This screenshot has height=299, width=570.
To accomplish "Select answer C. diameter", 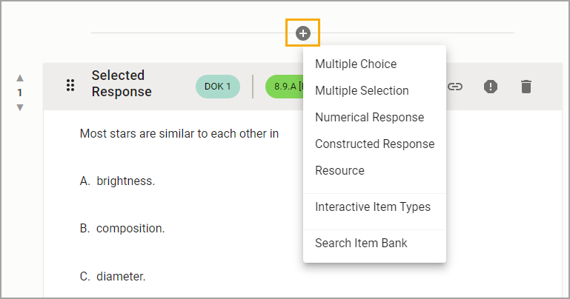I will click(113, 277).
